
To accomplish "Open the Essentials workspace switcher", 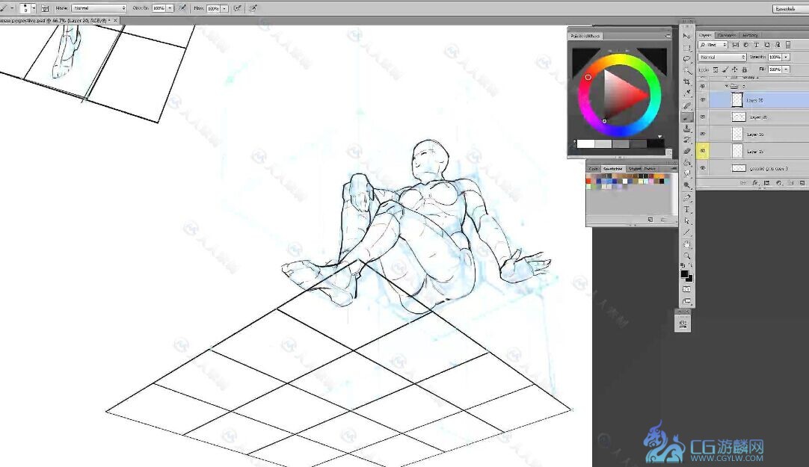I will 785,8.
